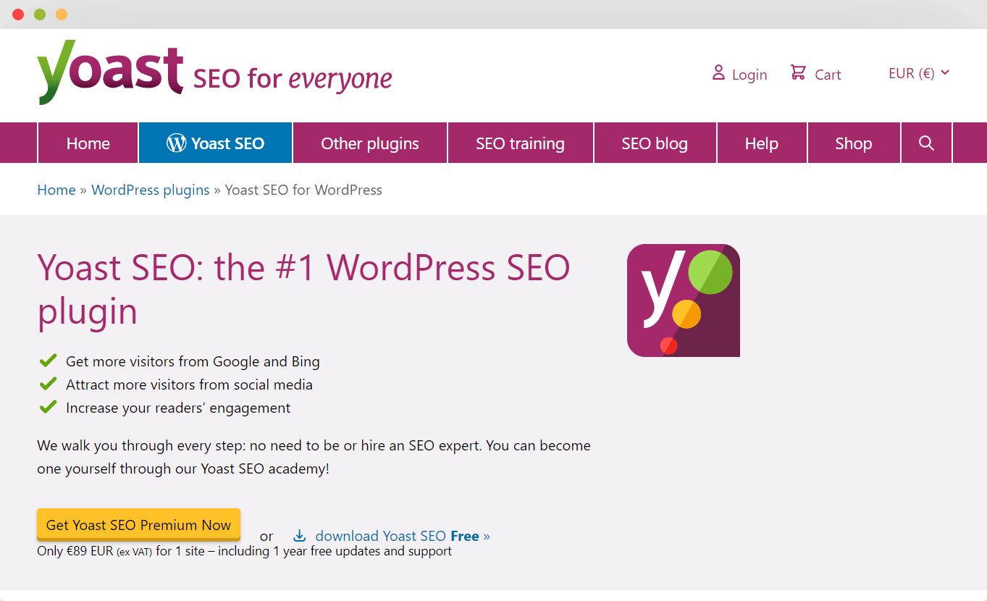Click the WordPress logo icon in Yoast SEO tab

pyautogui.click(x=176, y=143)
